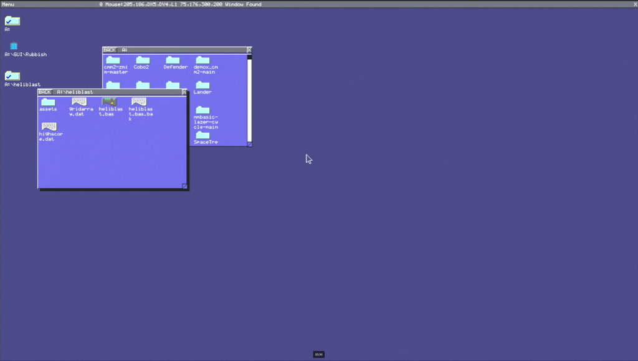
Task: Click BACK in the heliblast window
Action: click(45, 92)
